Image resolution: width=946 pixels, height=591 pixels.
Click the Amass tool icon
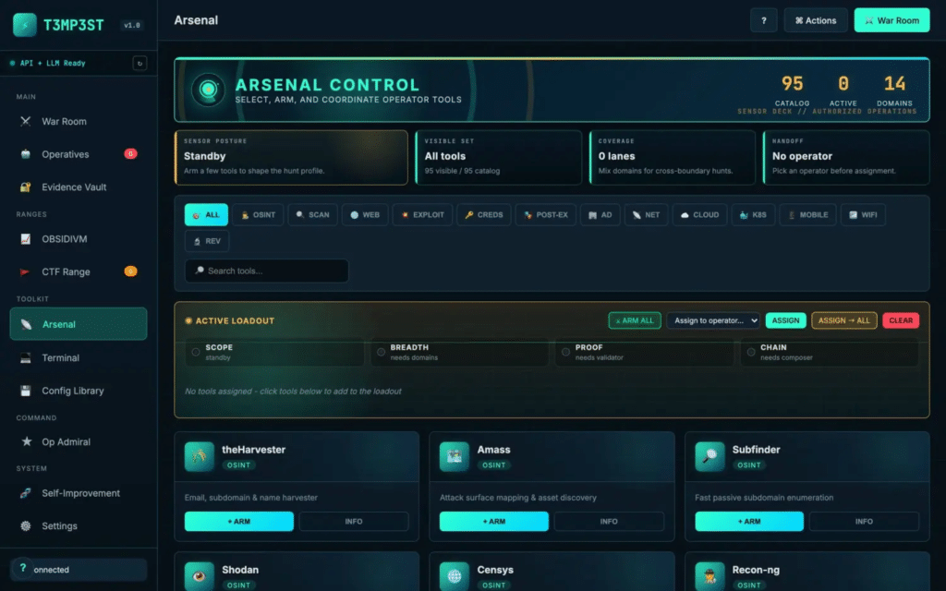point(455,456)
